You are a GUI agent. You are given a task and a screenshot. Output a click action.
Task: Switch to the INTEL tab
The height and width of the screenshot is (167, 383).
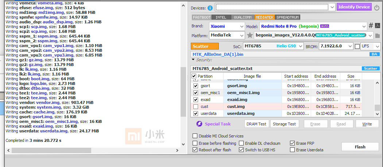(x=221, y=18)
